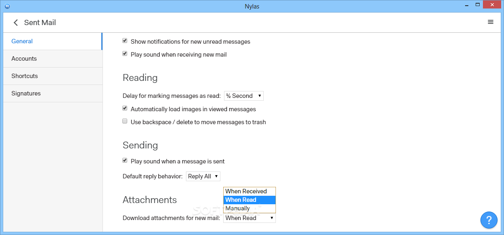Choose Manually from the dropdown list
This screenshot has width=504, height=235.
[250, 208]
